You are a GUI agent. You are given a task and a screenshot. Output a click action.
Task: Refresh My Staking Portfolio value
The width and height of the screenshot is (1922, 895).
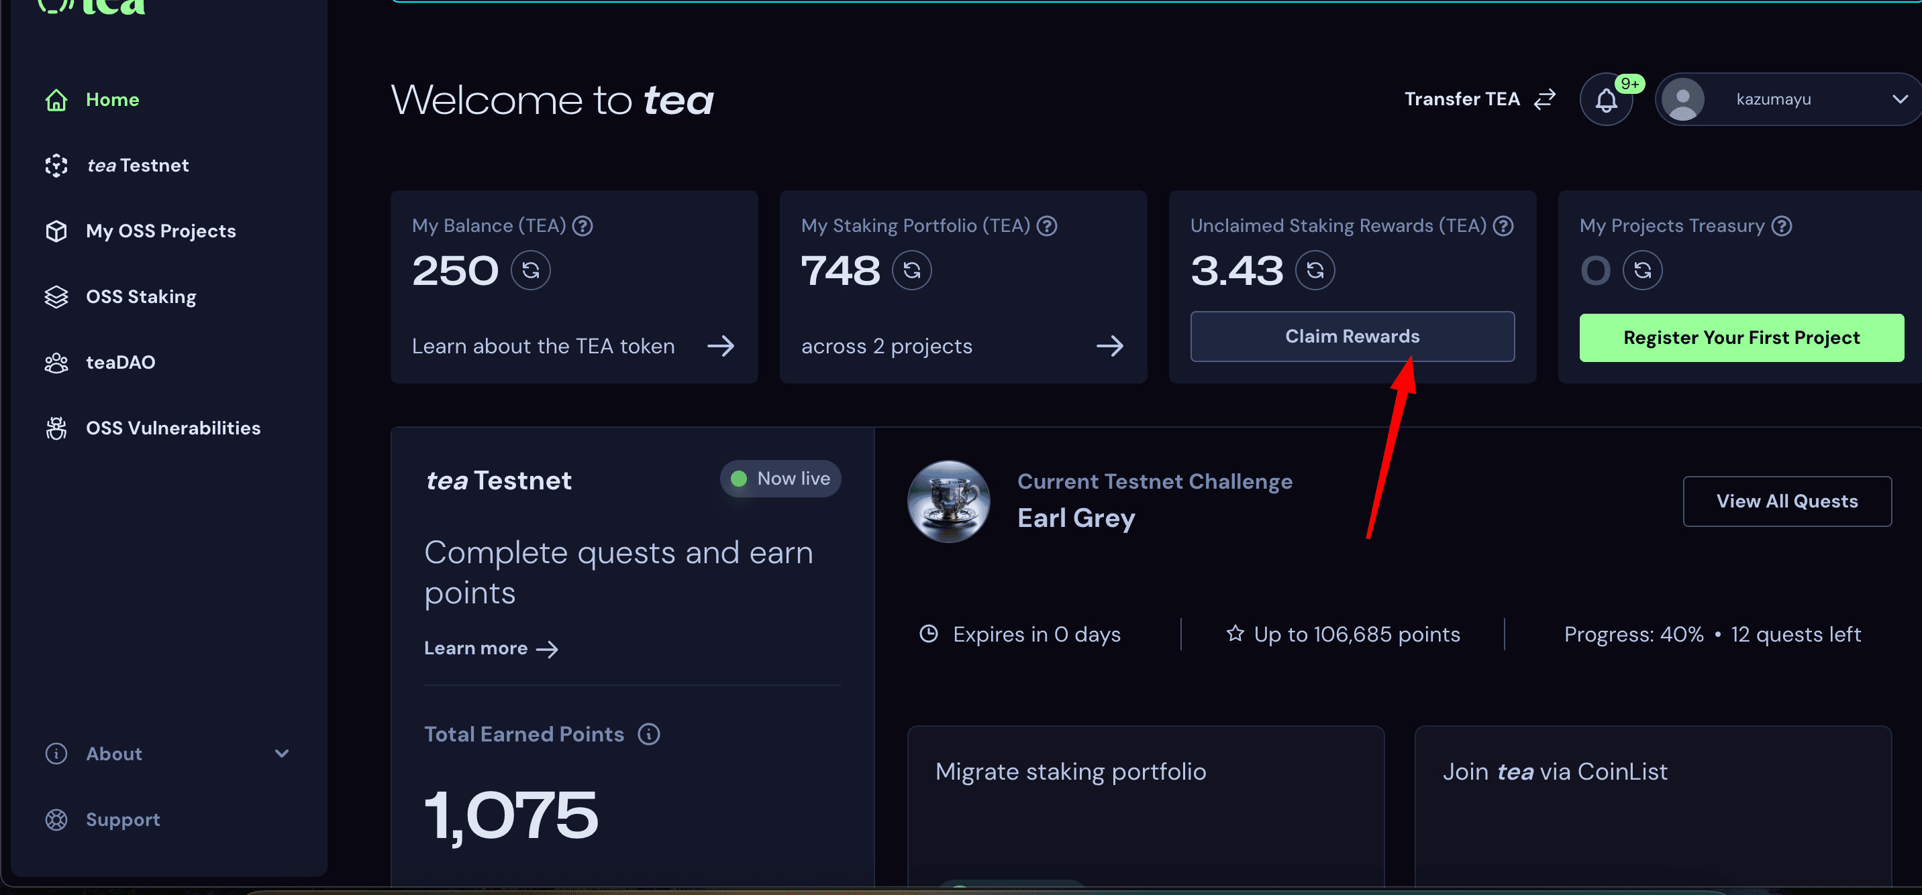[912, 271]
